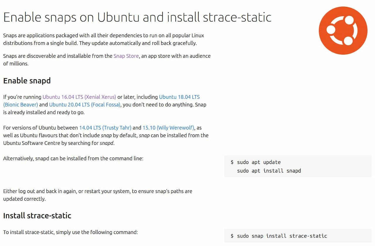
Task: Open the Snap Store link
Action: click(x=126, y=56)
